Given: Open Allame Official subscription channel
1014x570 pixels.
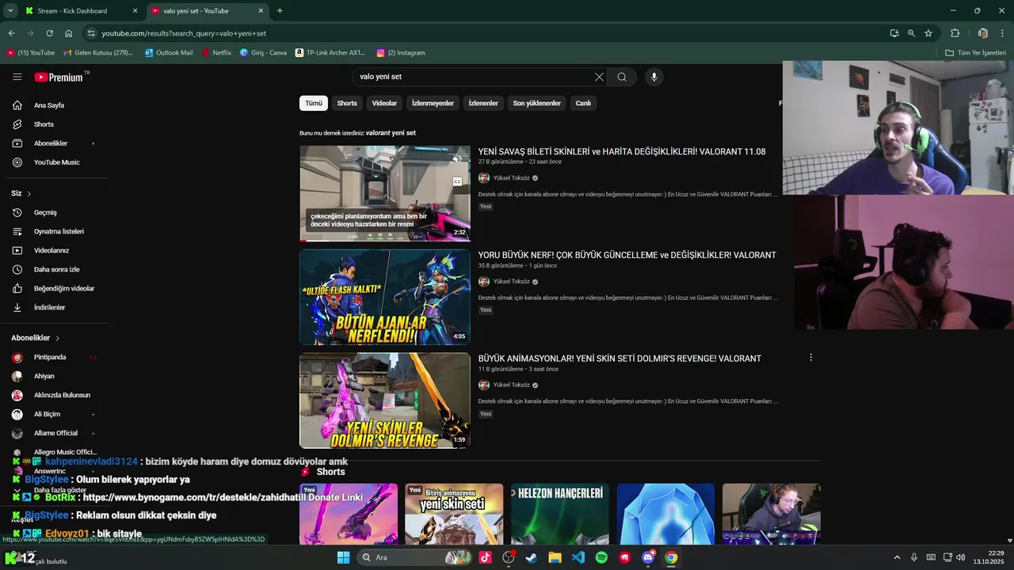Looking at the screenshot, I should [x=54, y=433].
